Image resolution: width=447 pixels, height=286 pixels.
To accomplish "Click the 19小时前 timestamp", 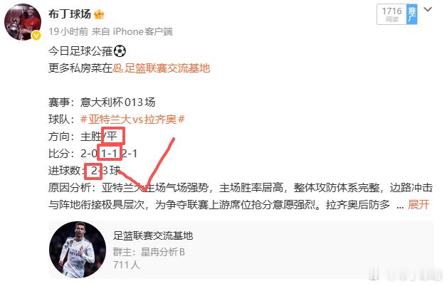I will coord(68,31).
